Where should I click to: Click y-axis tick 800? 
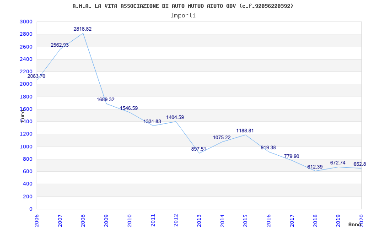pos(28,159)
